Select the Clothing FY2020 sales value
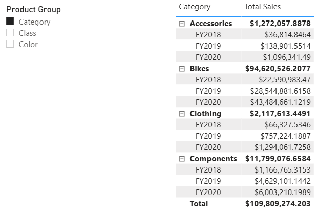Image resolution: width=318 pixels, height=214 pixels. [x=283, y=147]
